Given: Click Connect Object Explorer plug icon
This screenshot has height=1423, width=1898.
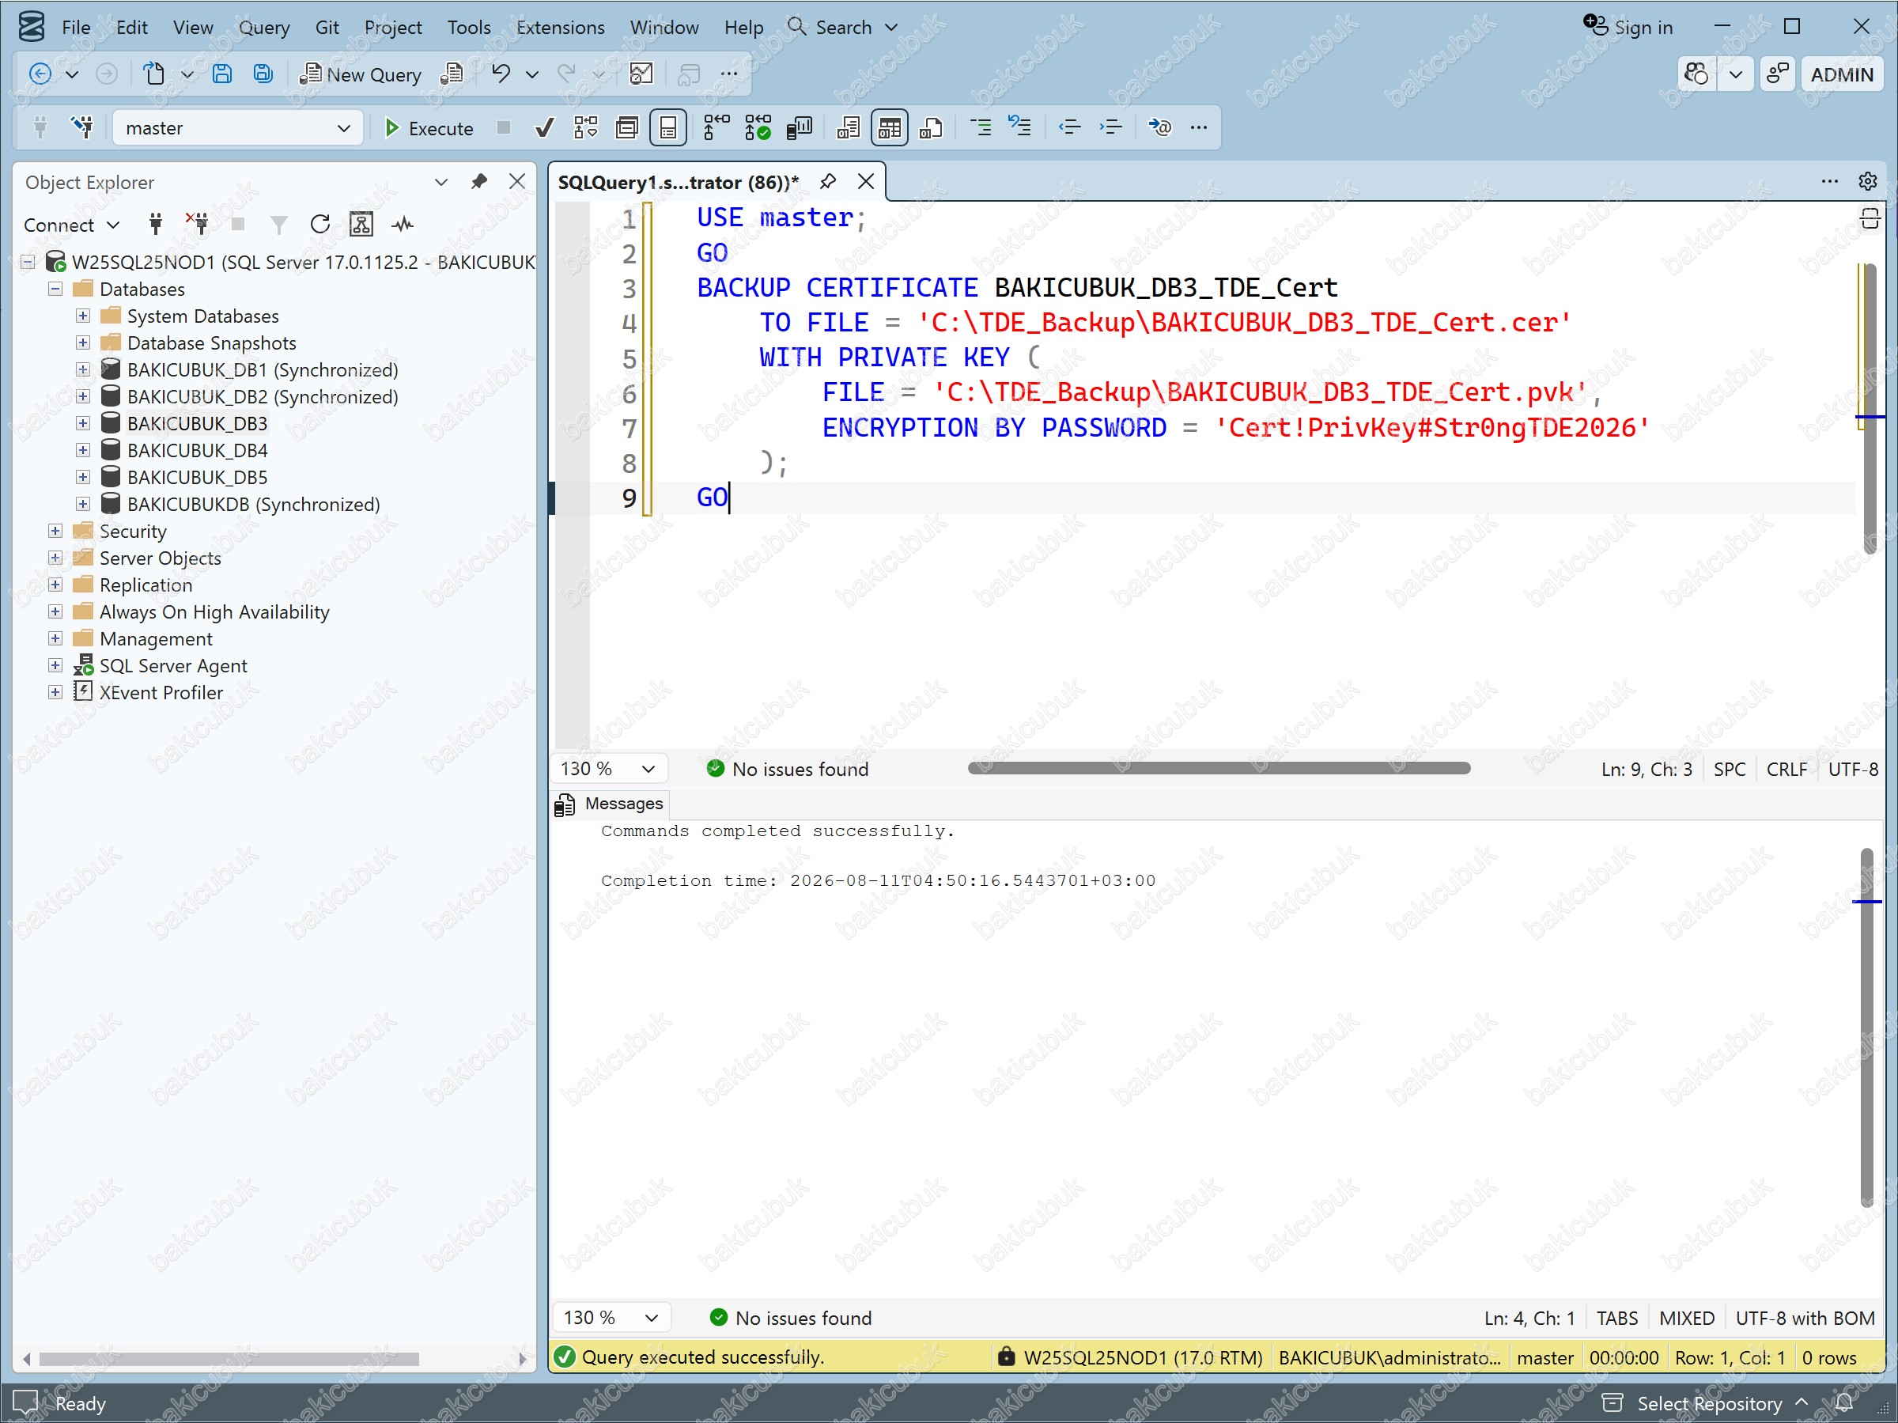Looking at the screenshot, I should point(155,225).
